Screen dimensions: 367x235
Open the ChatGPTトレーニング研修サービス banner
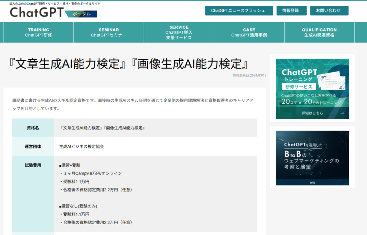pyautogui.click(x=312, y=89)
